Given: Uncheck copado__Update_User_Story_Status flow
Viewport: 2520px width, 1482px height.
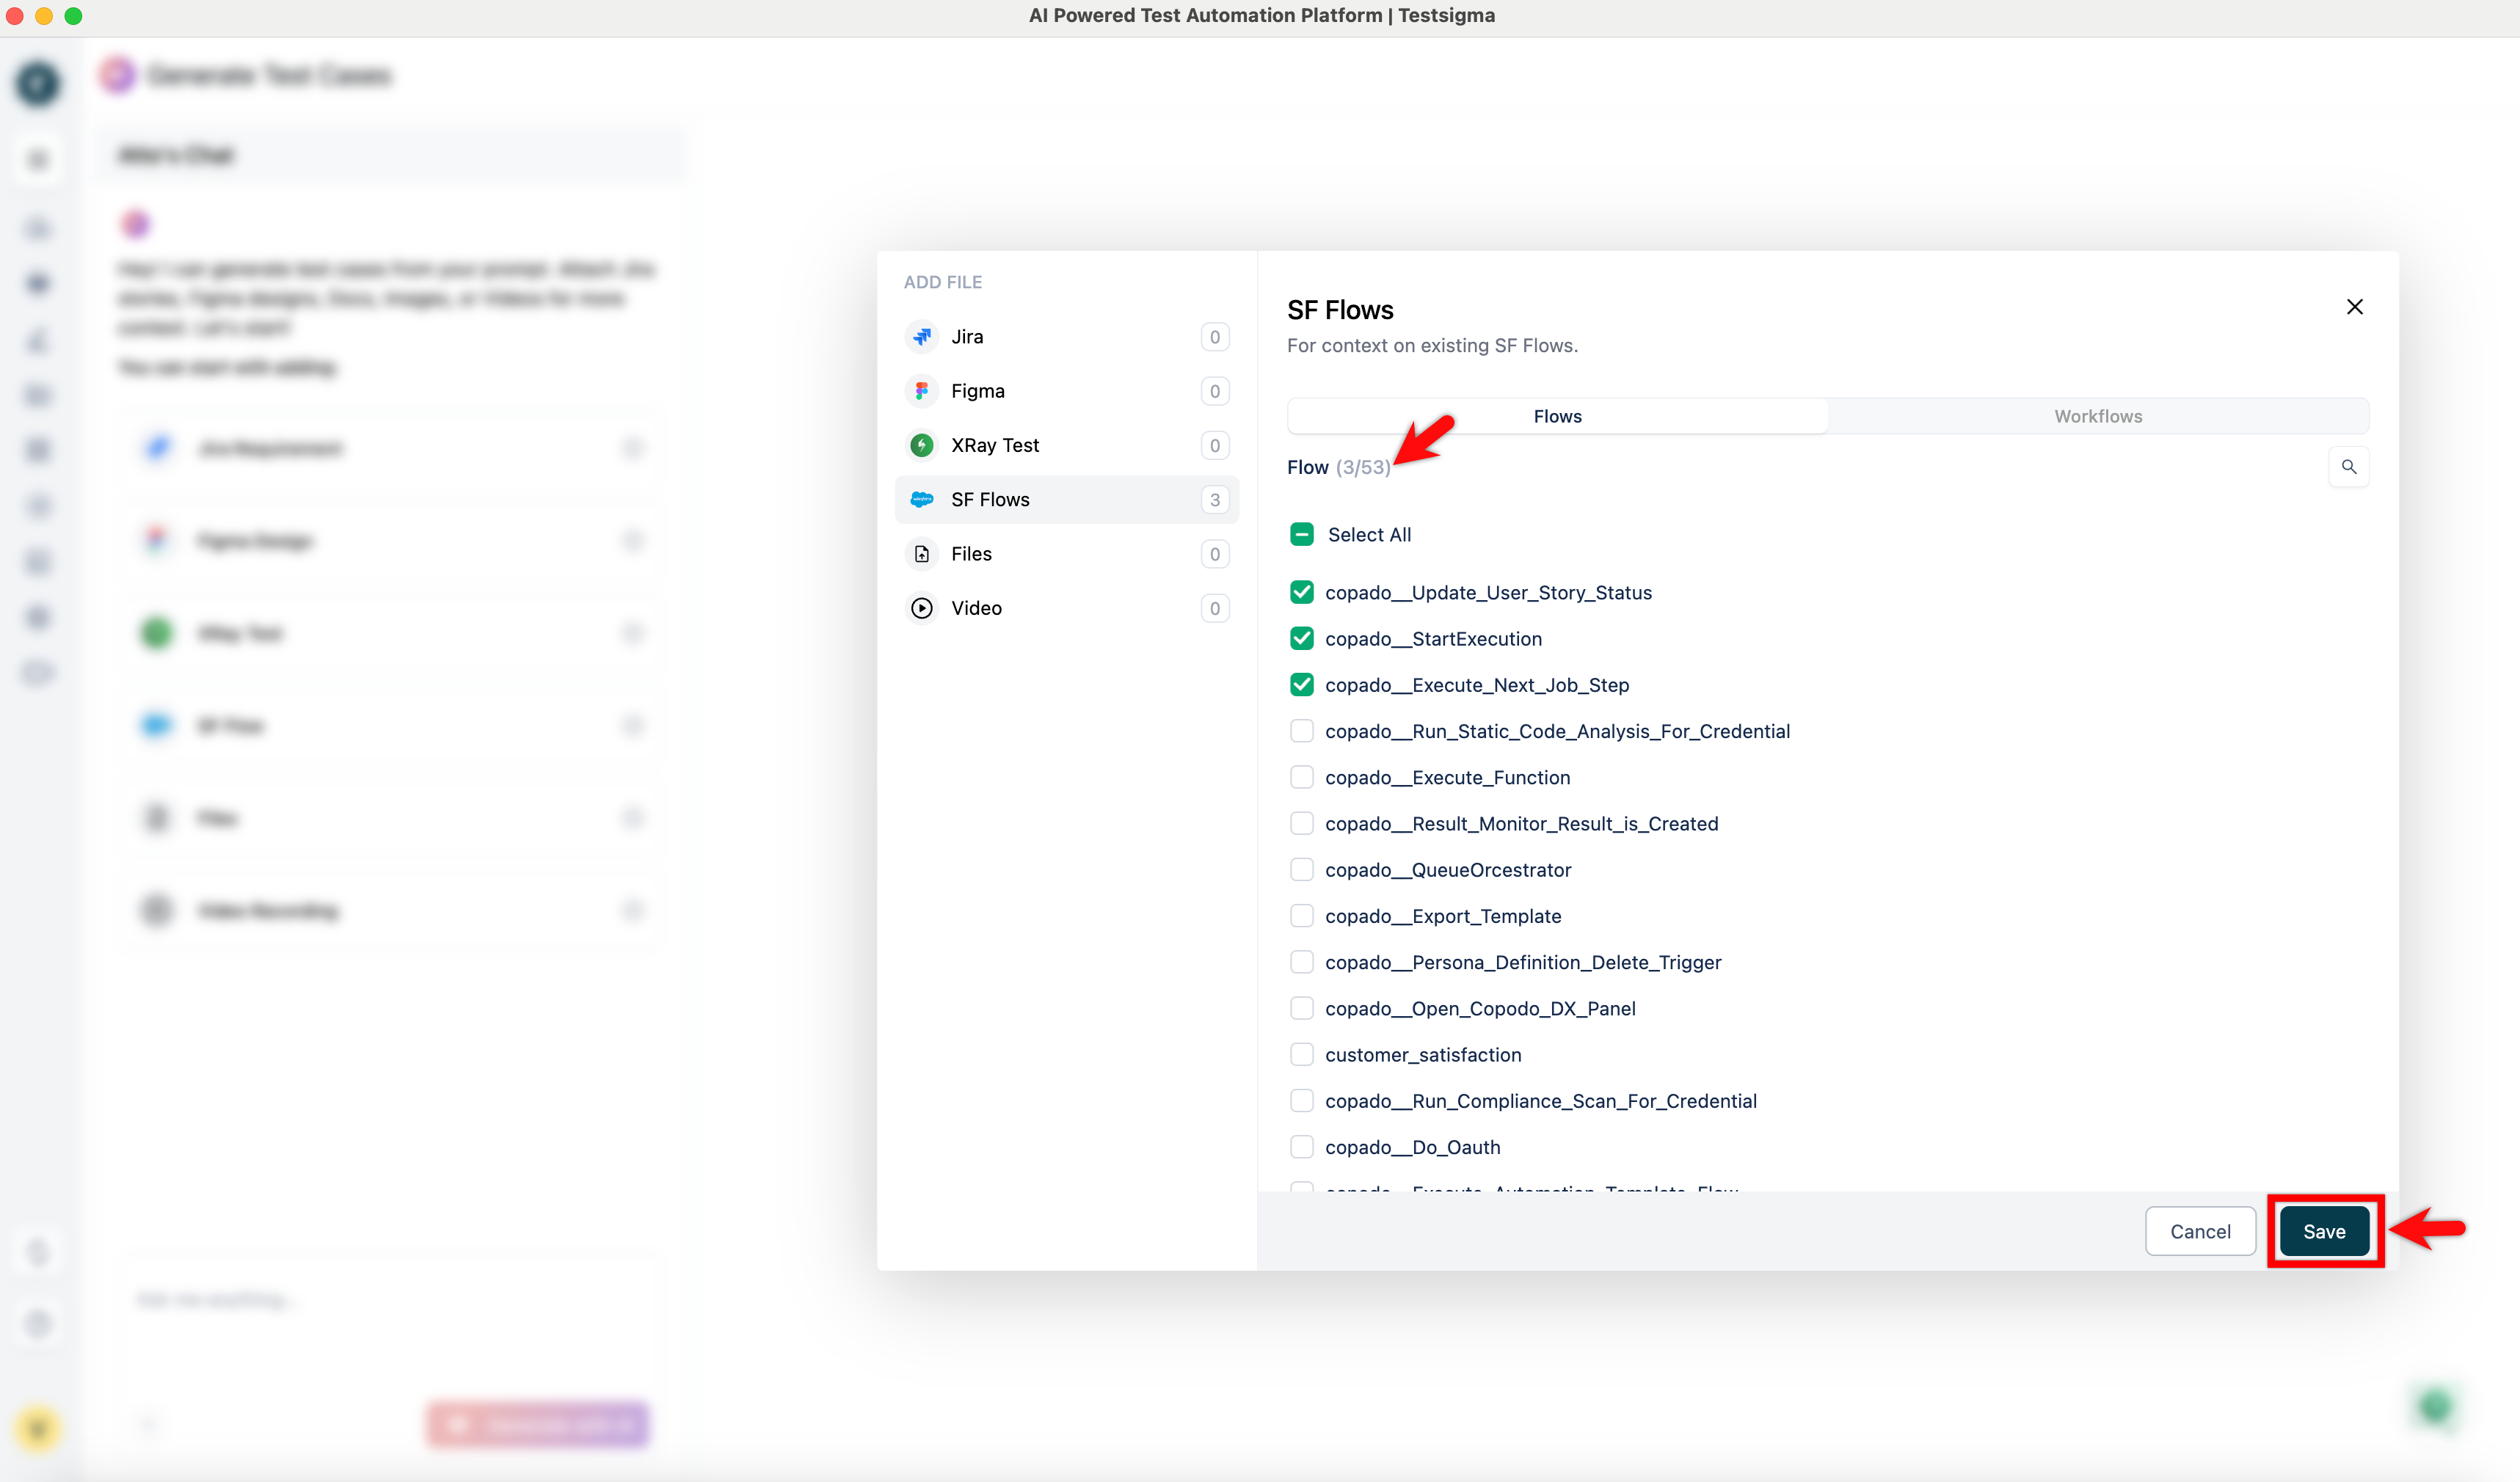Looking at the screenshot, I should point(1301,593).
